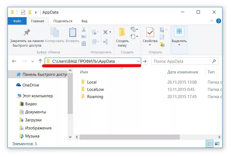The image size is (231, 157).
Task: Expand the address bar history dropdown
Action: (138, 61)
